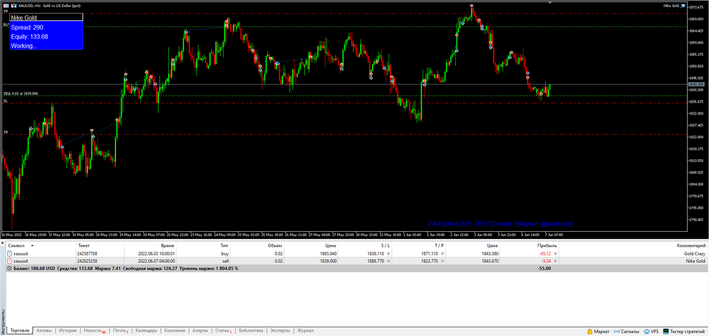Remove take profit 1871.110 with its X

pyautogui.click(x=442, y=254)
